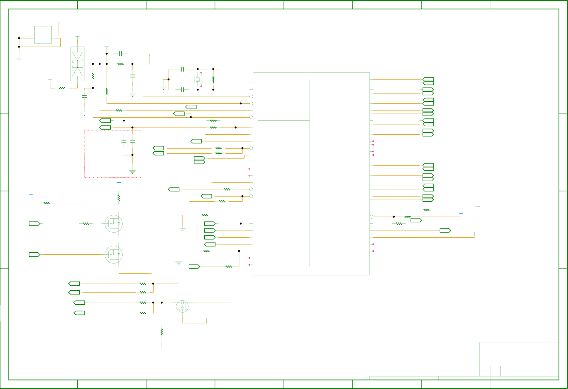Select the vertical resistor right of the crystal

pyautogui.click(x=213, y=79)
